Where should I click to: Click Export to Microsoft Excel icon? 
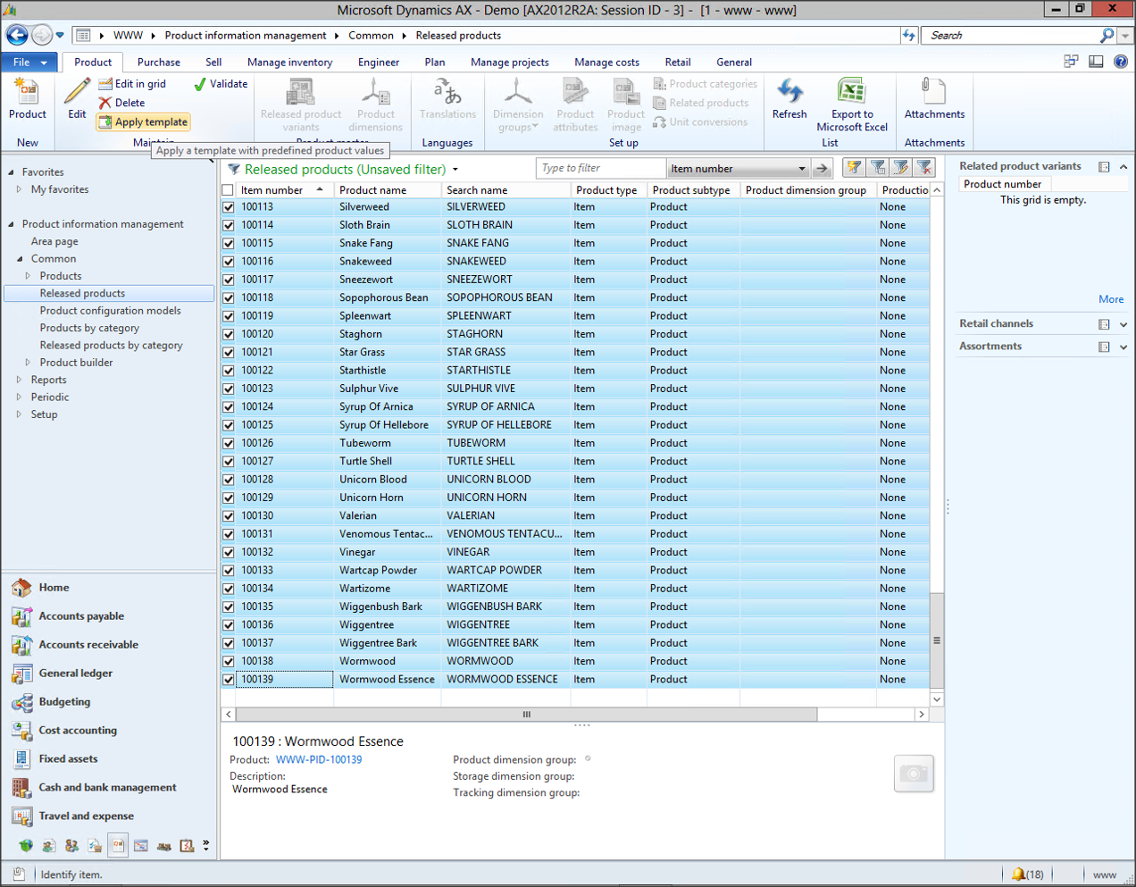click(x=851, y=92)
